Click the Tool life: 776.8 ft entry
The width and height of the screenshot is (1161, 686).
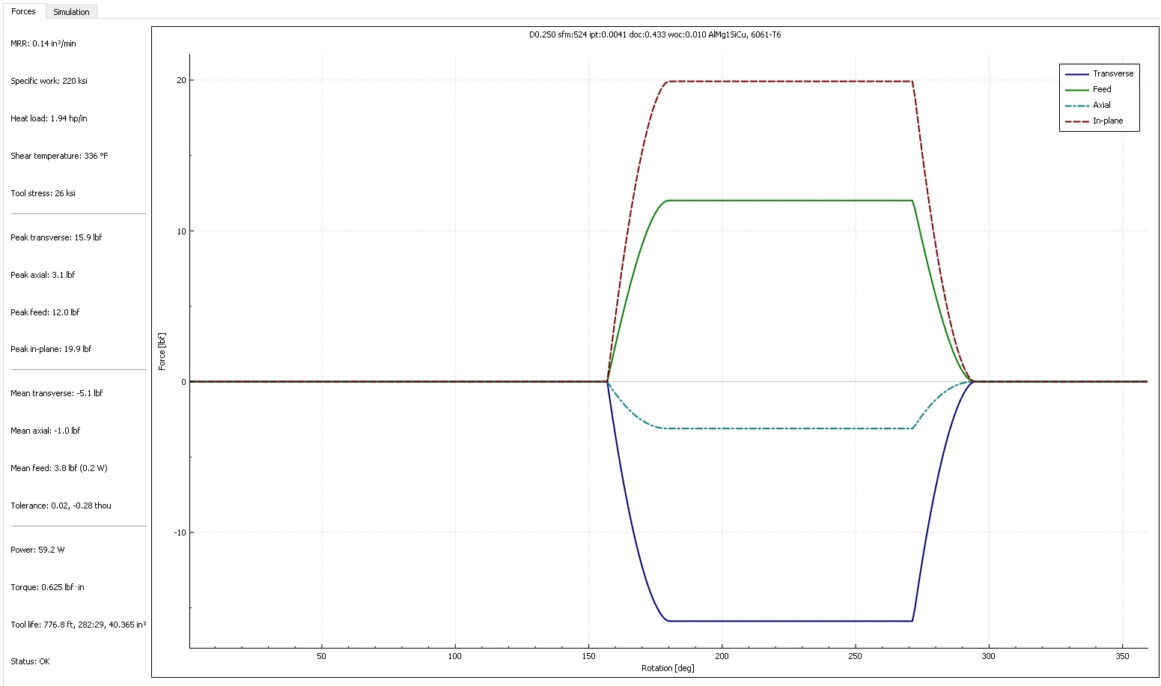point(78,625)
